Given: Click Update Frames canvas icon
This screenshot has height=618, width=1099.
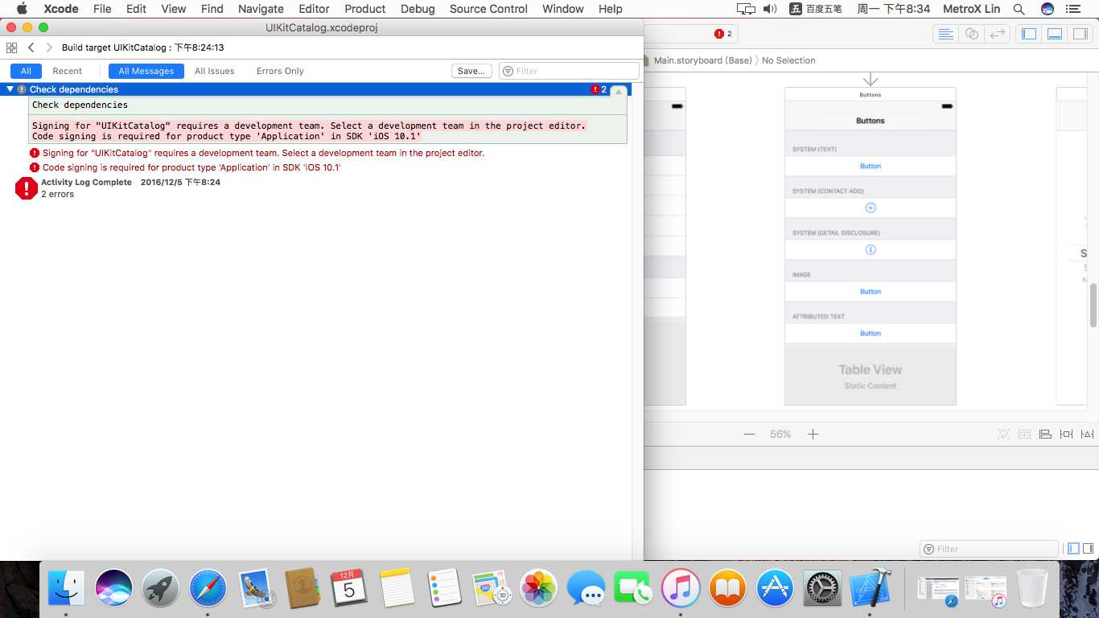Looking at the screenshot, I should [x=1003, y=434].
